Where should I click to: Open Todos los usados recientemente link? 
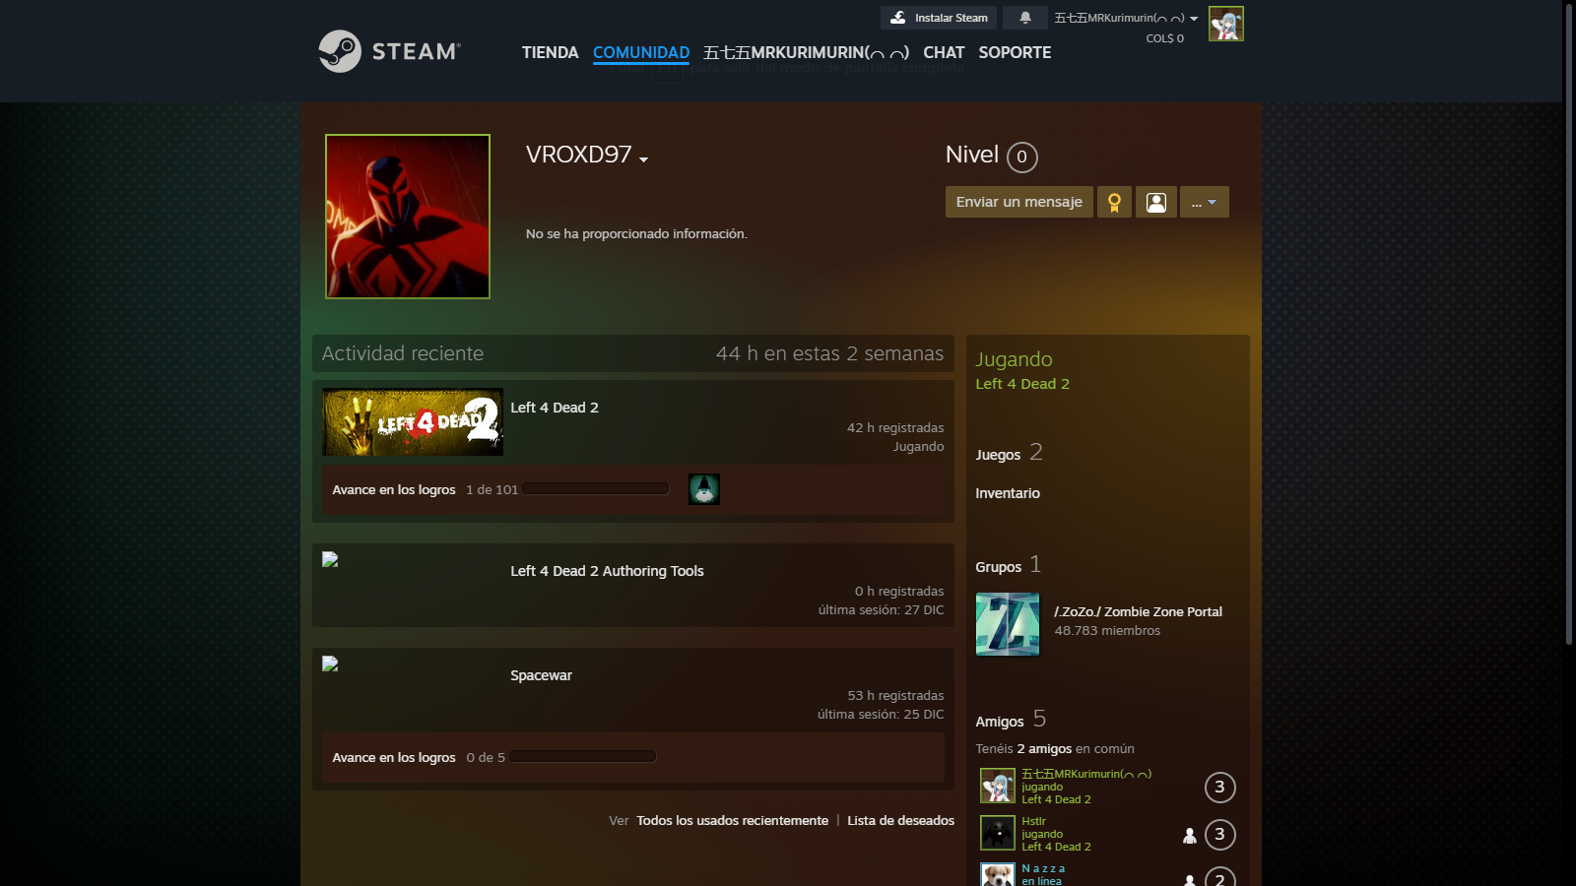point(733,820)
